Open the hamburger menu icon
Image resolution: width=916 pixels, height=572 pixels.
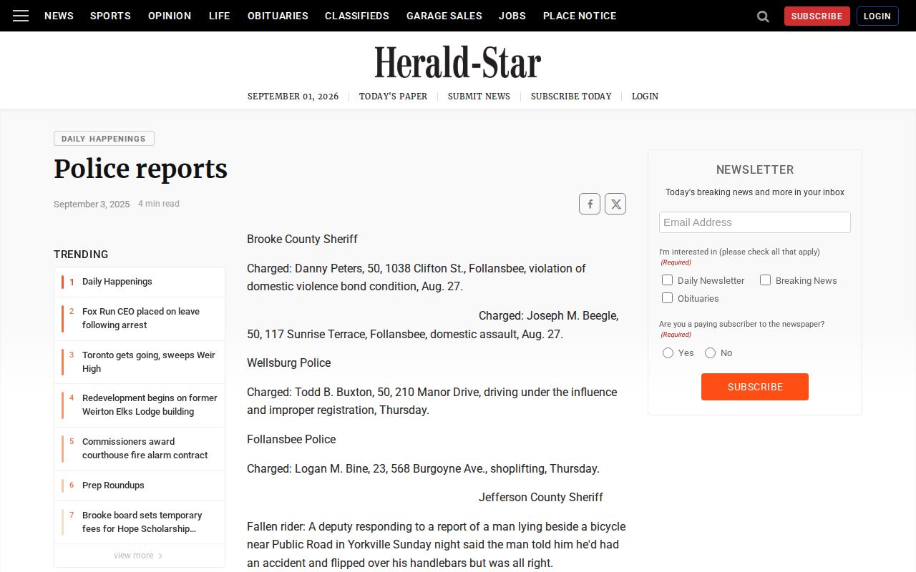21,16
